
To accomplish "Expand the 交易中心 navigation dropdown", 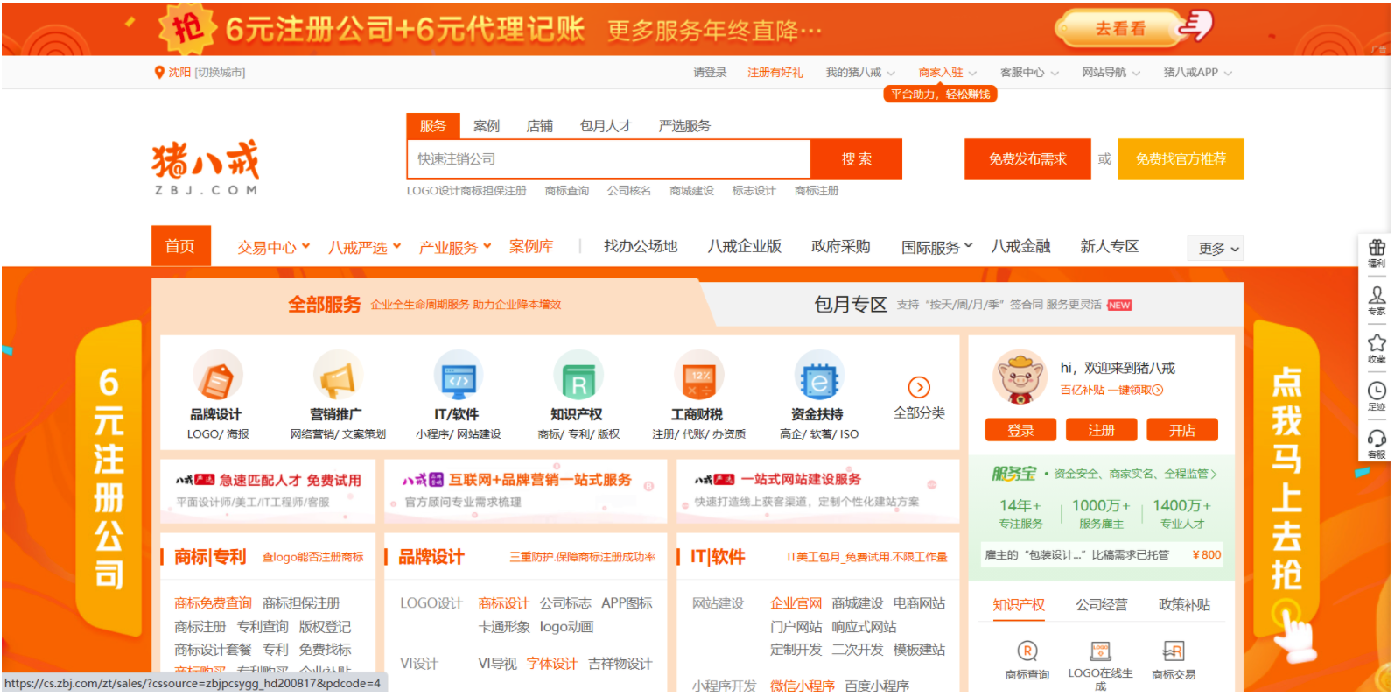I will pos(274,248).
